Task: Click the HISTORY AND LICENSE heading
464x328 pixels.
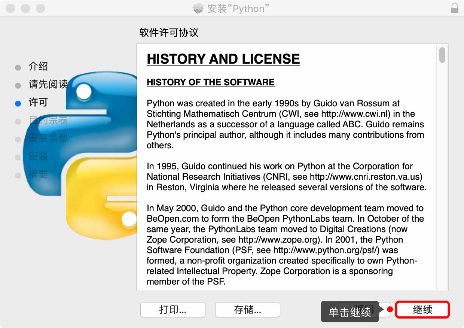Action: pyautogui.click(x=223, y=59)
